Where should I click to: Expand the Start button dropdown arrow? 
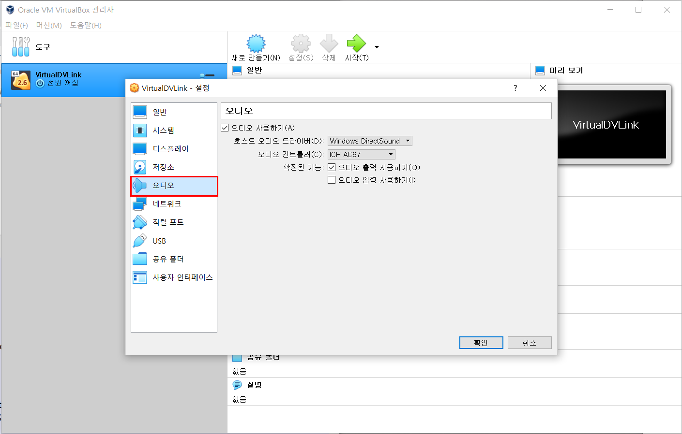tap(377, 47)
